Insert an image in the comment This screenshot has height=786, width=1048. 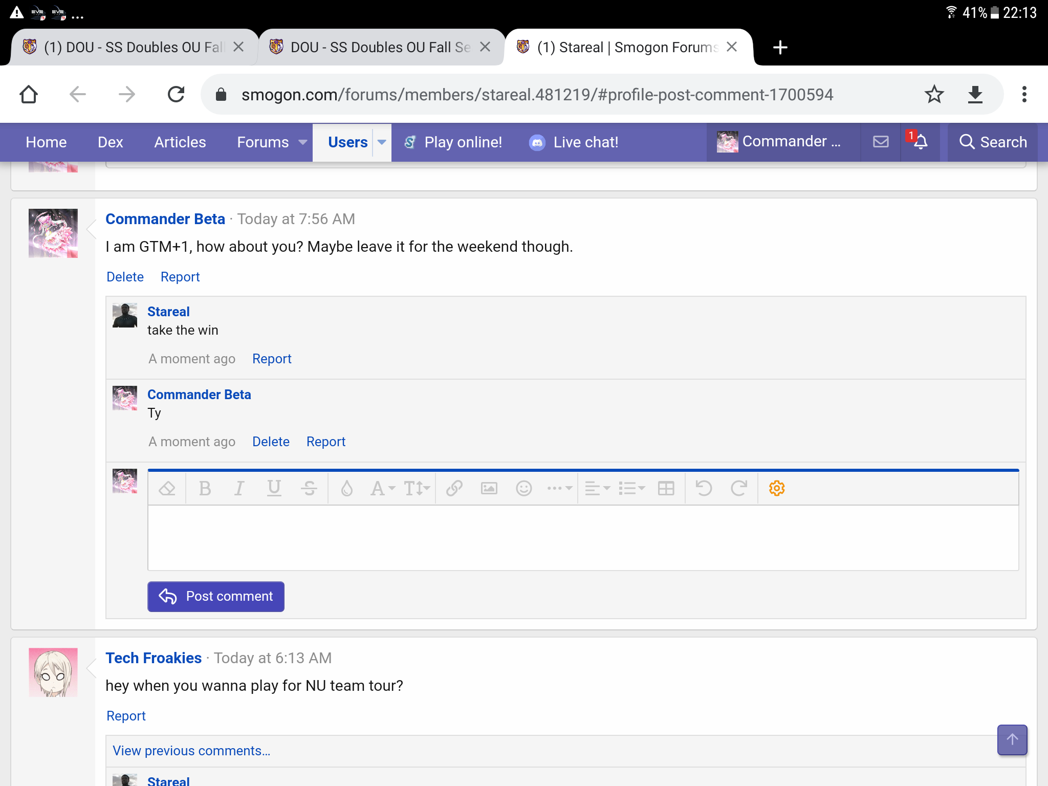[489, 489]
